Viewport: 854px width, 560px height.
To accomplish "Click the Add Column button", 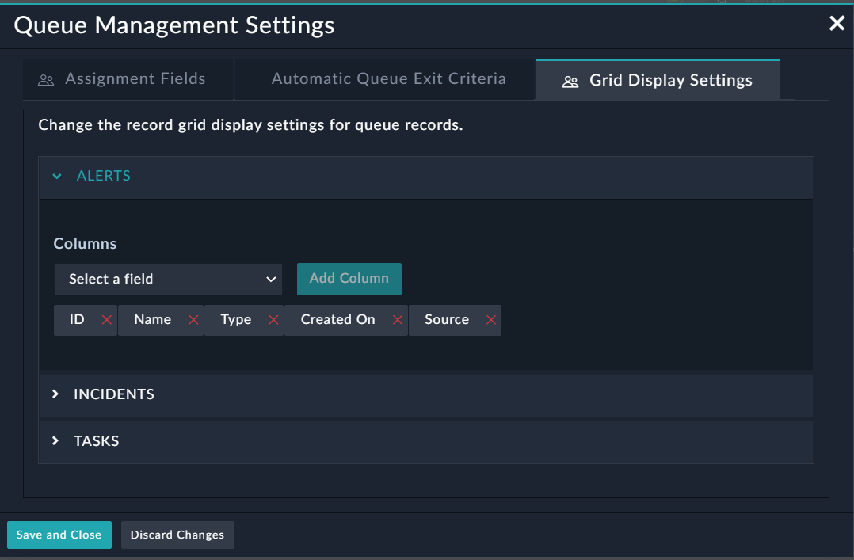I will coord(349,279).
